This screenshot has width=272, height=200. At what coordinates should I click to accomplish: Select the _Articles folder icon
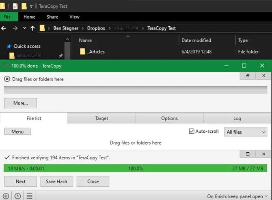83,51
